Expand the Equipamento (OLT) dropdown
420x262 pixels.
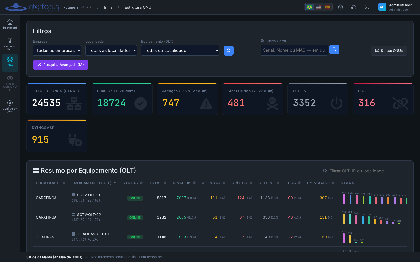point(180,50)
